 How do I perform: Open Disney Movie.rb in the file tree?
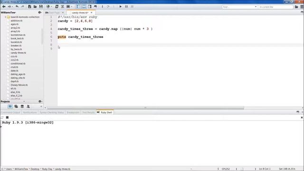[19, 85]
